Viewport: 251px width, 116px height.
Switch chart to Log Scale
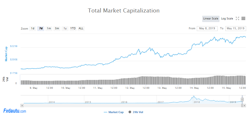(x=227, y=19)
